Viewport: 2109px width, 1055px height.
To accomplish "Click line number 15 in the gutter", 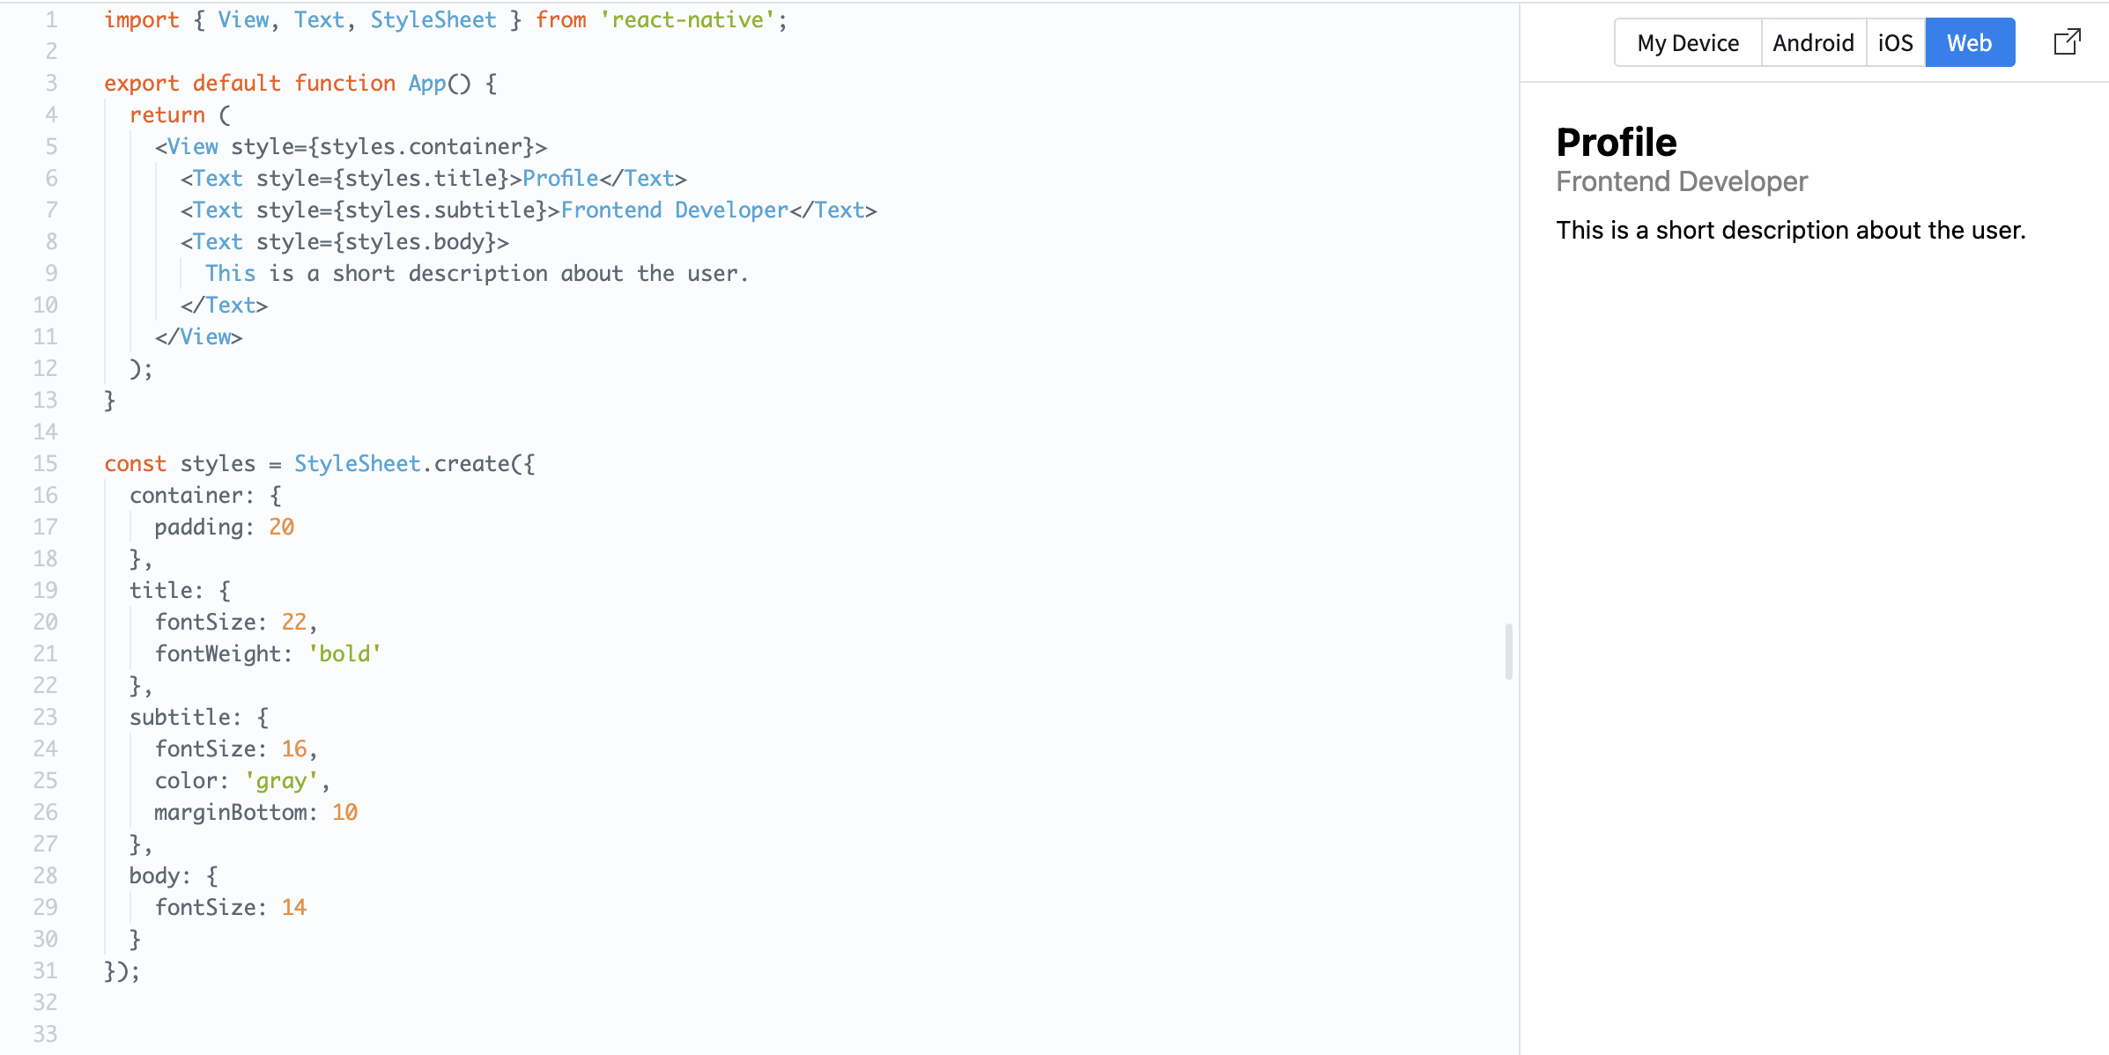I will pyautogui.click(x=45, y=464).
